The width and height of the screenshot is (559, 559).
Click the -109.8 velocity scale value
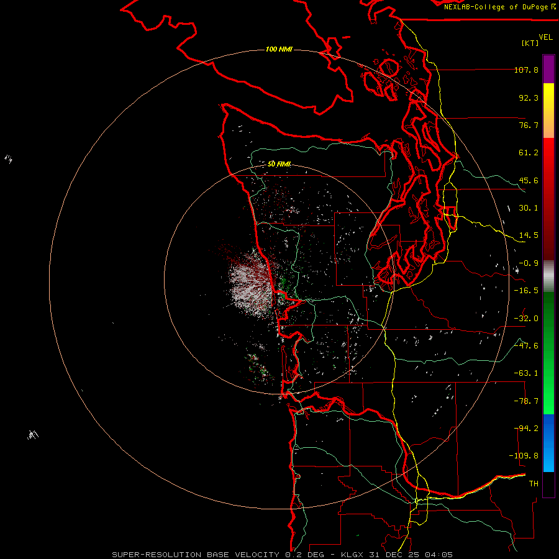524,456
